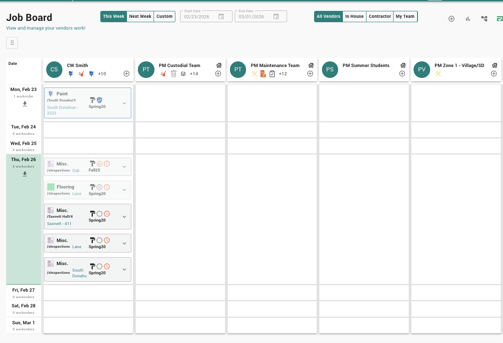
Task: Add job to PM Zone 1 - Village/SD
Action: pyautogui.click(x=494, y=74)
